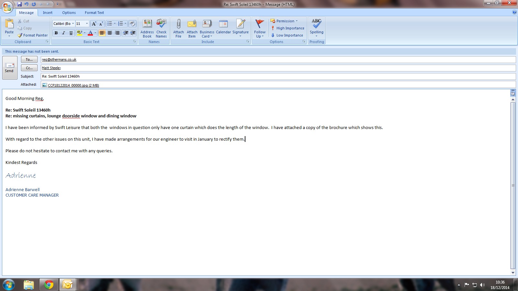The height and width of the screenshot is (291, 518).
Task: Select the Matt Steele Cc recipient
Action: (x=51, y=68)
